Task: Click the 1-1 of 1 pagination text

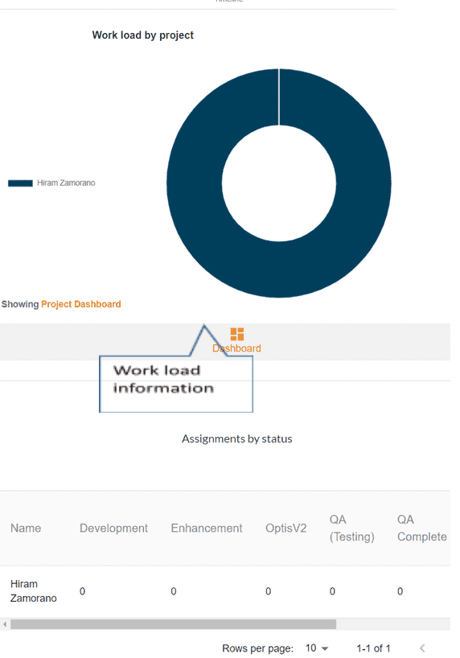Action: coord(373,648)
